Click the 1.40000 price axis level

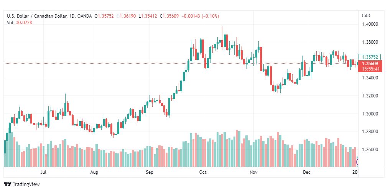point(370,24)
